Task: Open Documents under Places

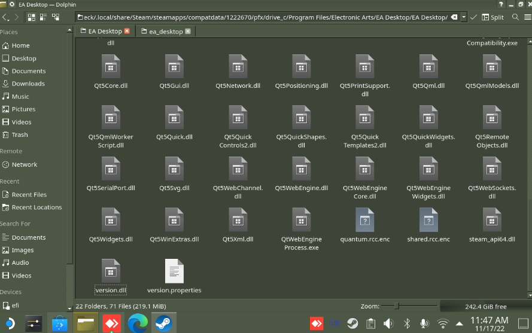Action: (x=29, y=71)
